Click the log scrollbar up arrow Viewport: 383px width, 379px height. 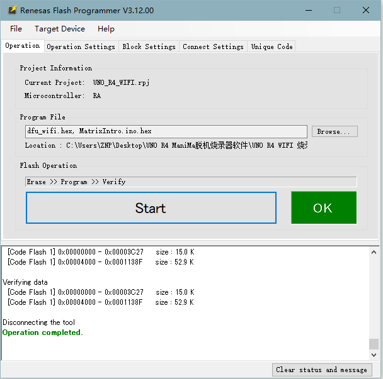tap(374, 252)
